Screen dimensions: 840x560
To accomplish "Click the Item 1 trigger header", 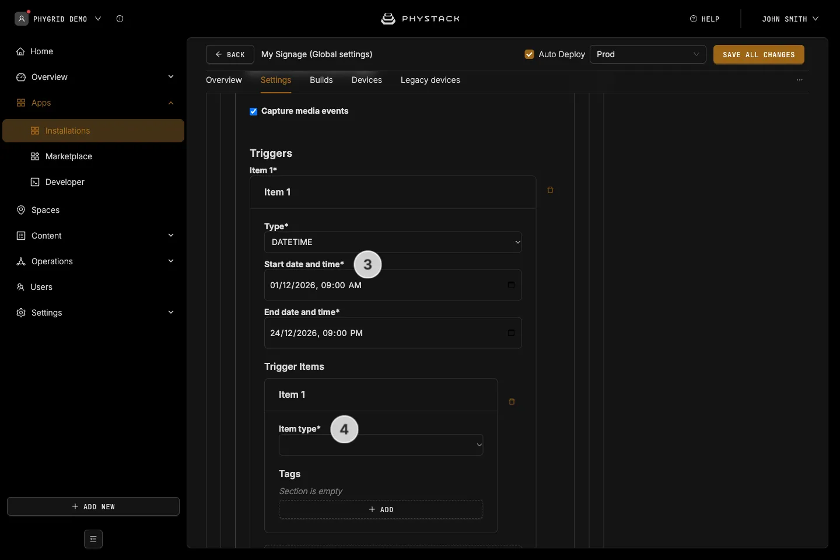I will tap(393, 192).
